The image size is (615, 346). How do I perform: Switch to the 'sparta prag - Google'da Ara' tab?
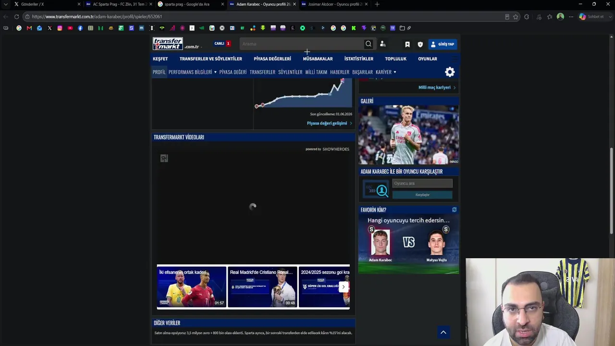pos(191,4)
